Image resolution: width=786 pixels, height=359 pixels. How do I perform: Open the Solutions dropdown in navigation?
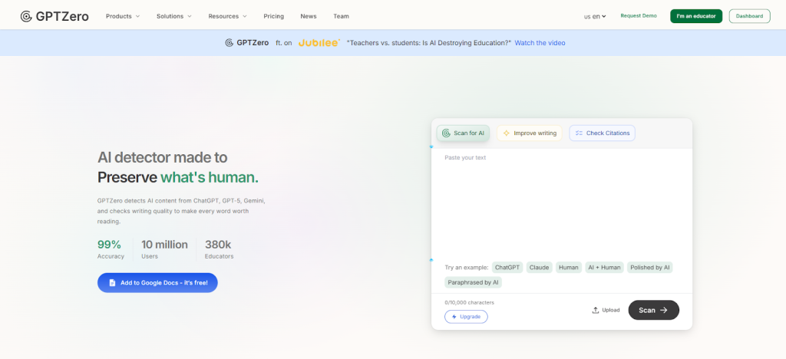pyautogui.click(x=173, y=16)
